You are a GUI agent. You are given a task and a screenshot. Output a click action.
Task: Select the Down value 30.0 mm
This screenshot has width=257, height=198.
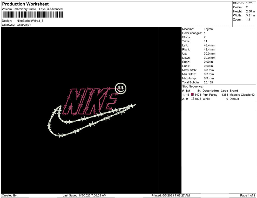(x=210, y=58)
